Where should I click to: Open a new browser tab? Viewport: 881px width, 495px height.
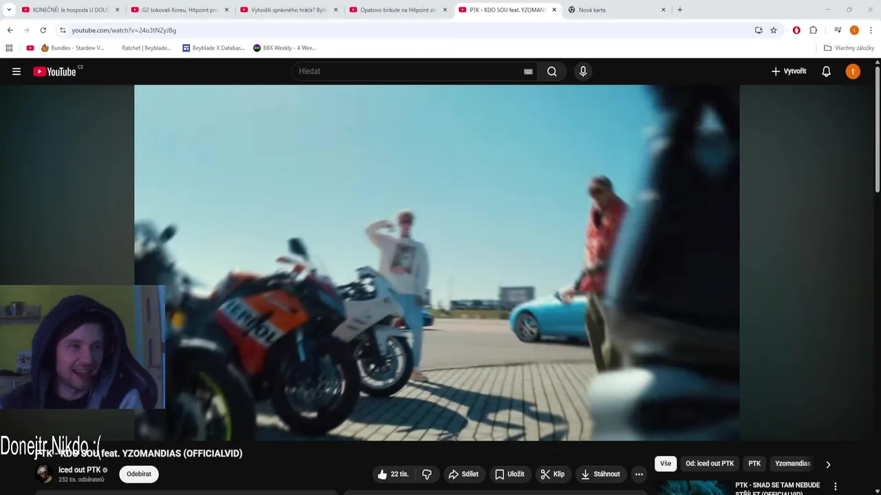[680, 10]
